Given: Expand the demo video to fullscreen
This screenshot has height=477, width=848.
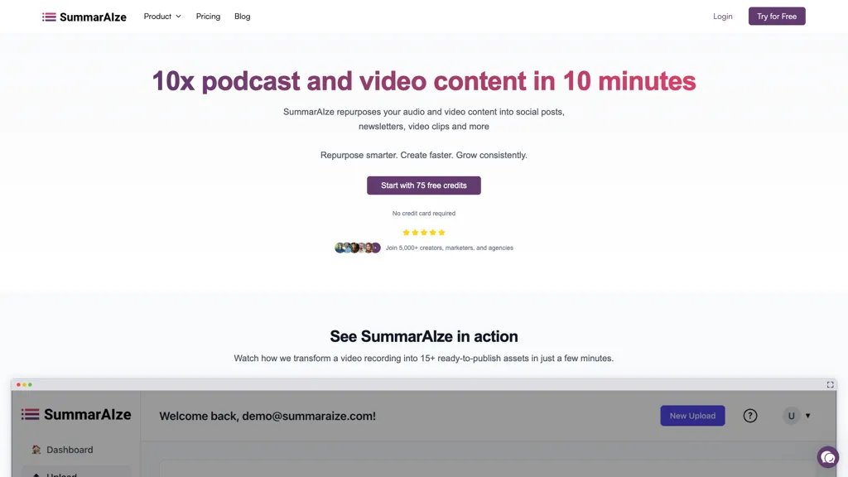Looking at the screenshot, I should tap(830, 384).
